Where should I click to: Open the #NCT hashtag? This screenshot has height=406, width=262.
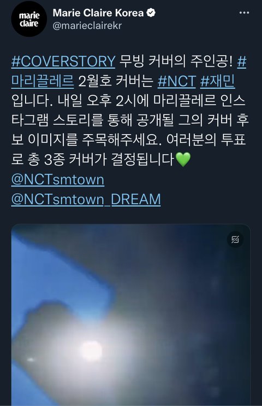pos(177,81)
